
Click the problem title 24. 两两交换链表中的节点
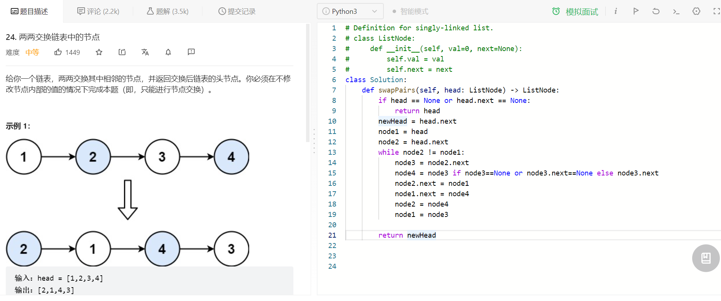(53, 37)
